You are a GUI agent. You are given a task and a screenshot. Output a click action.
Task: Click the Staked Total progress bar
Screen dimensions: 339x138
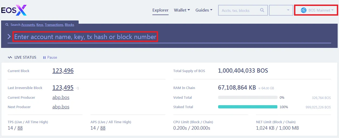pyautogui.click(x=248, y=107)
